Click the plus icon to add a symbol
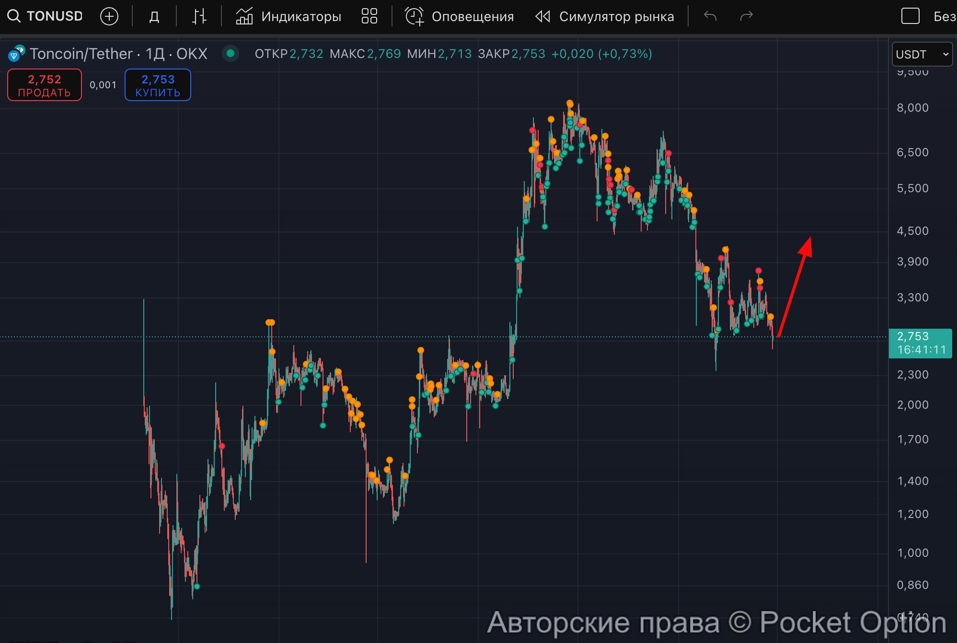 click(x=109, y=16)
